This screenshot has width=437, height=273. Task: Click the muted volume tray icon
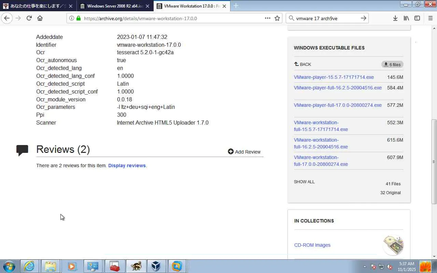[x=390, y=267]
